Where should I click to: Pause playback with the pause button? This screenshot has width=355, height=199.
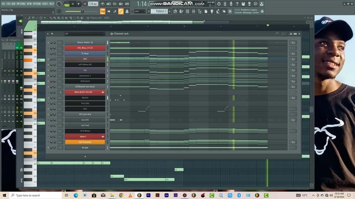coord(73,4)
